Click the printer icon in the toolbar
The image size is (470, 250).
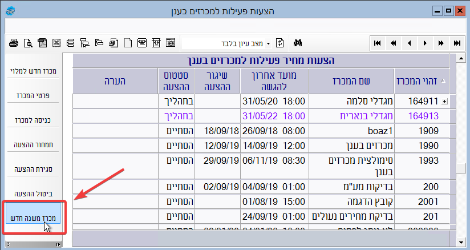[14, 43]
